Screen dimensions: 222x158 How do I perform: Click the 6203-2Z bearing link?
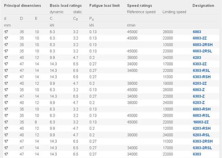200,83
